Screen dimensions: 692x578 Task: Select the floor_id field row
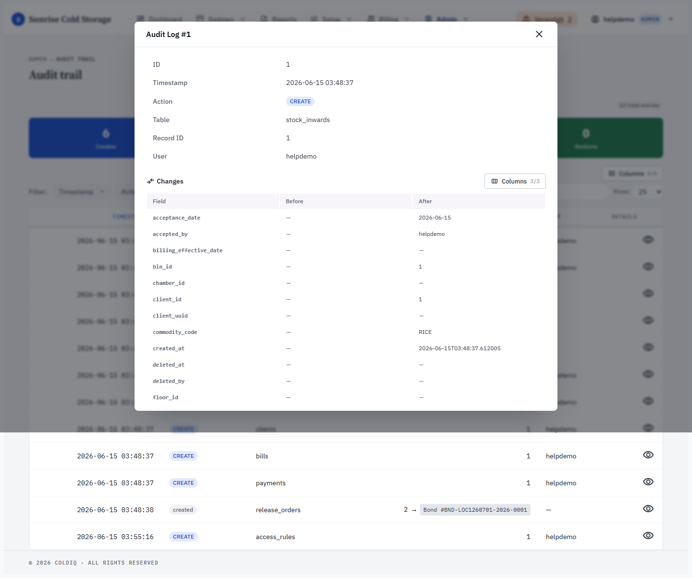[346, 397]
